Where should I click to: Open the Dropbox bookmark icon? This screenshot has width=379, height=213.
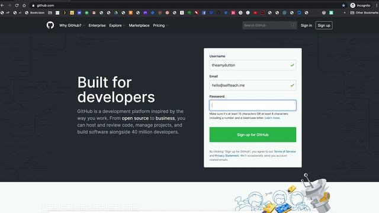(x=211, y=12)
